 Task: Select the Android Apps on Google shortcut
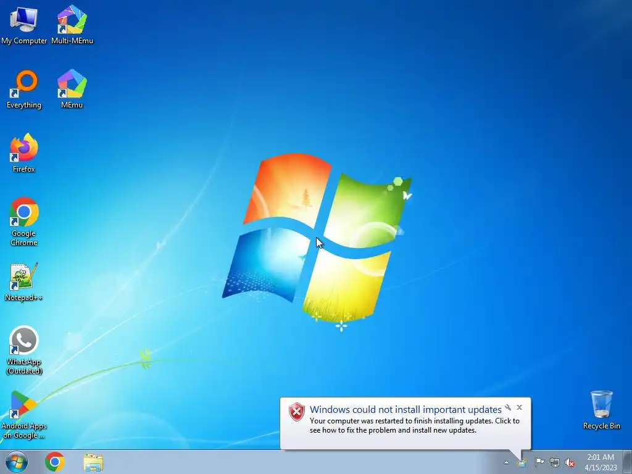(x=24, y=414)
